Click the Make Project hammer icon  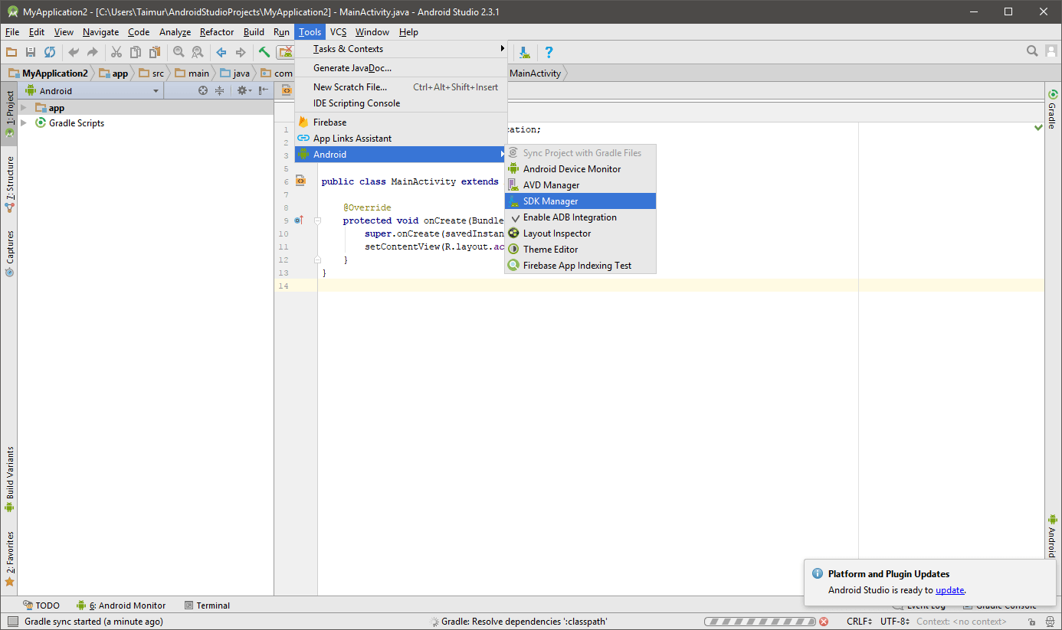pos(264,52)
